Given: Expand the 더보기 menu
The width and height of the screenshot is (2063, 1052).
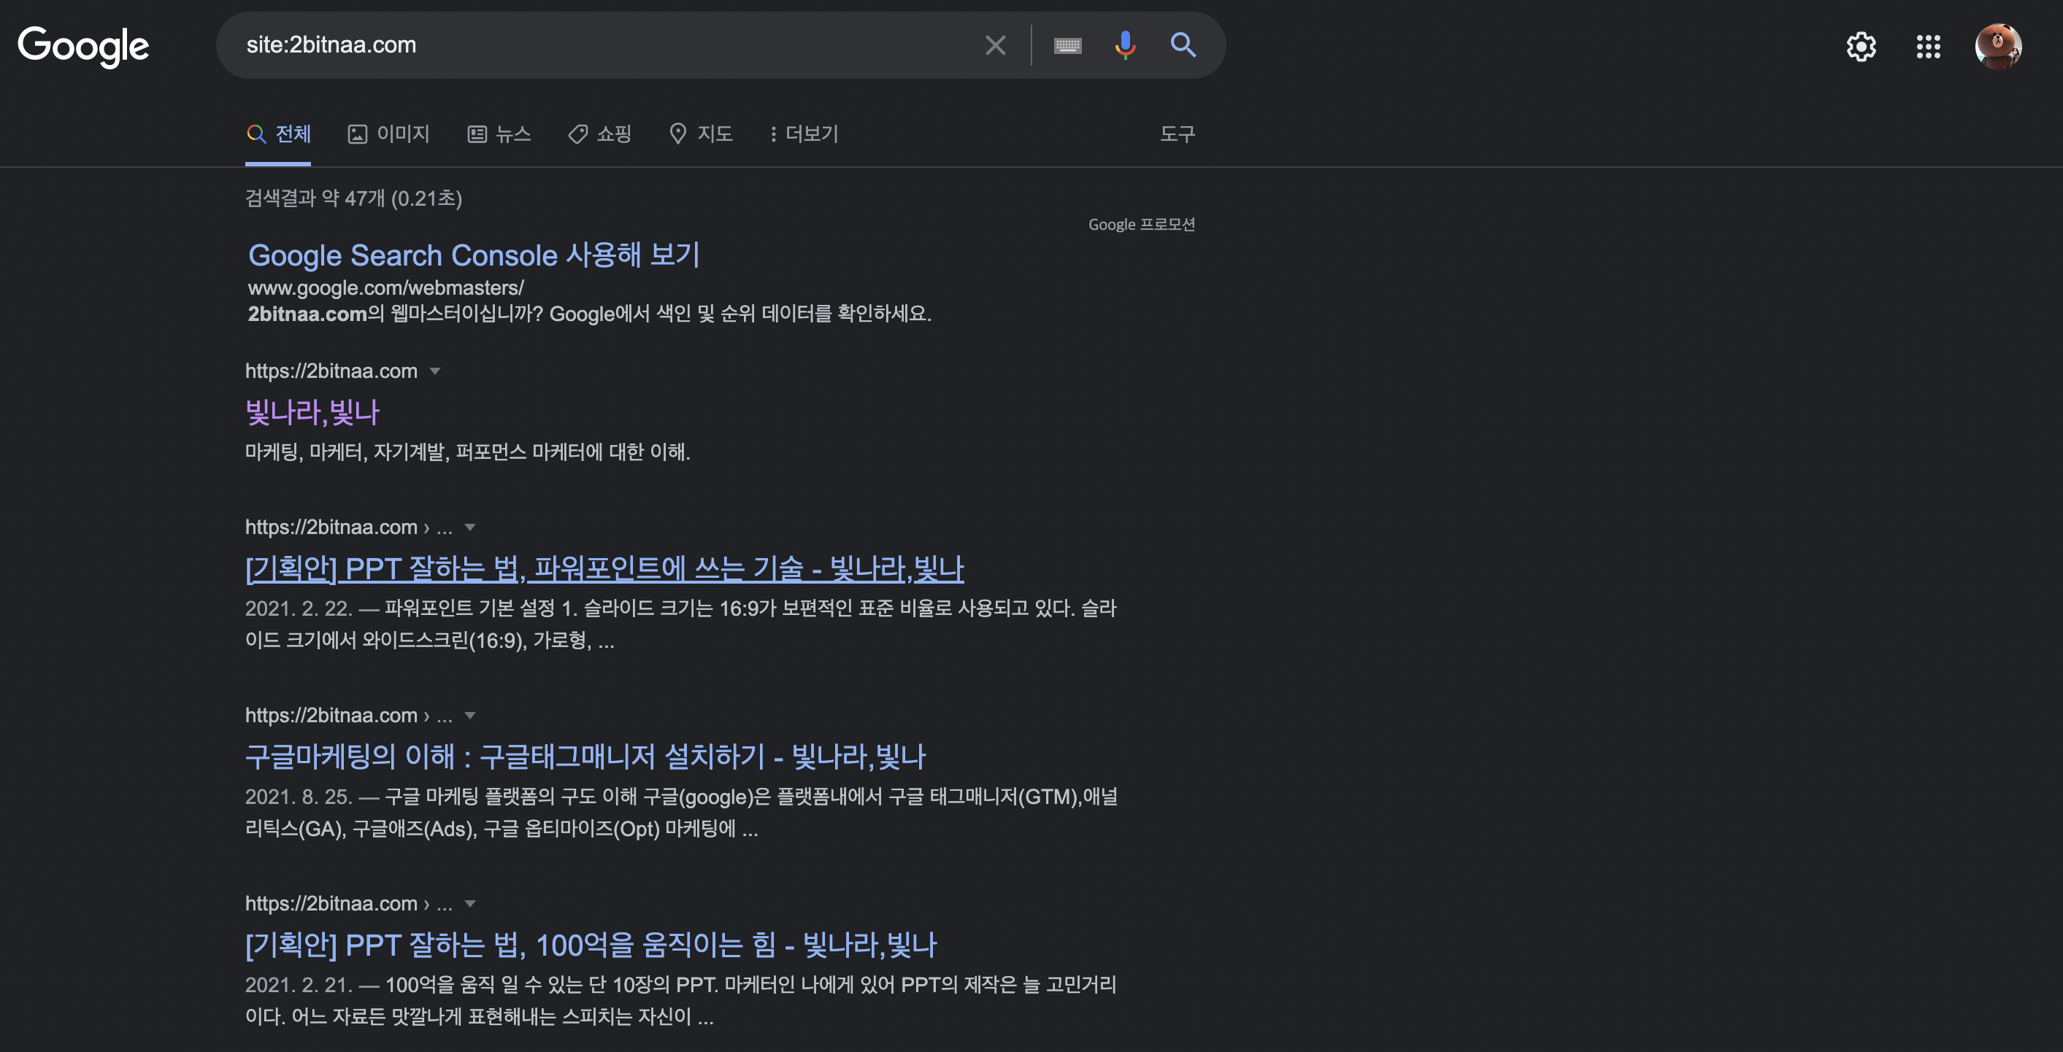Looking at the screenshot, I should click(x=803, y=134).
